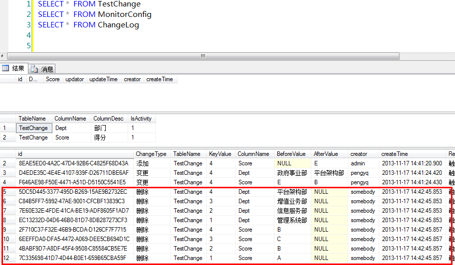Select id cell 2F710C37-F32E-46B9-BCDA-D126CF7F7715
Viewport: 455px width, 265px height.
point(75,230)
